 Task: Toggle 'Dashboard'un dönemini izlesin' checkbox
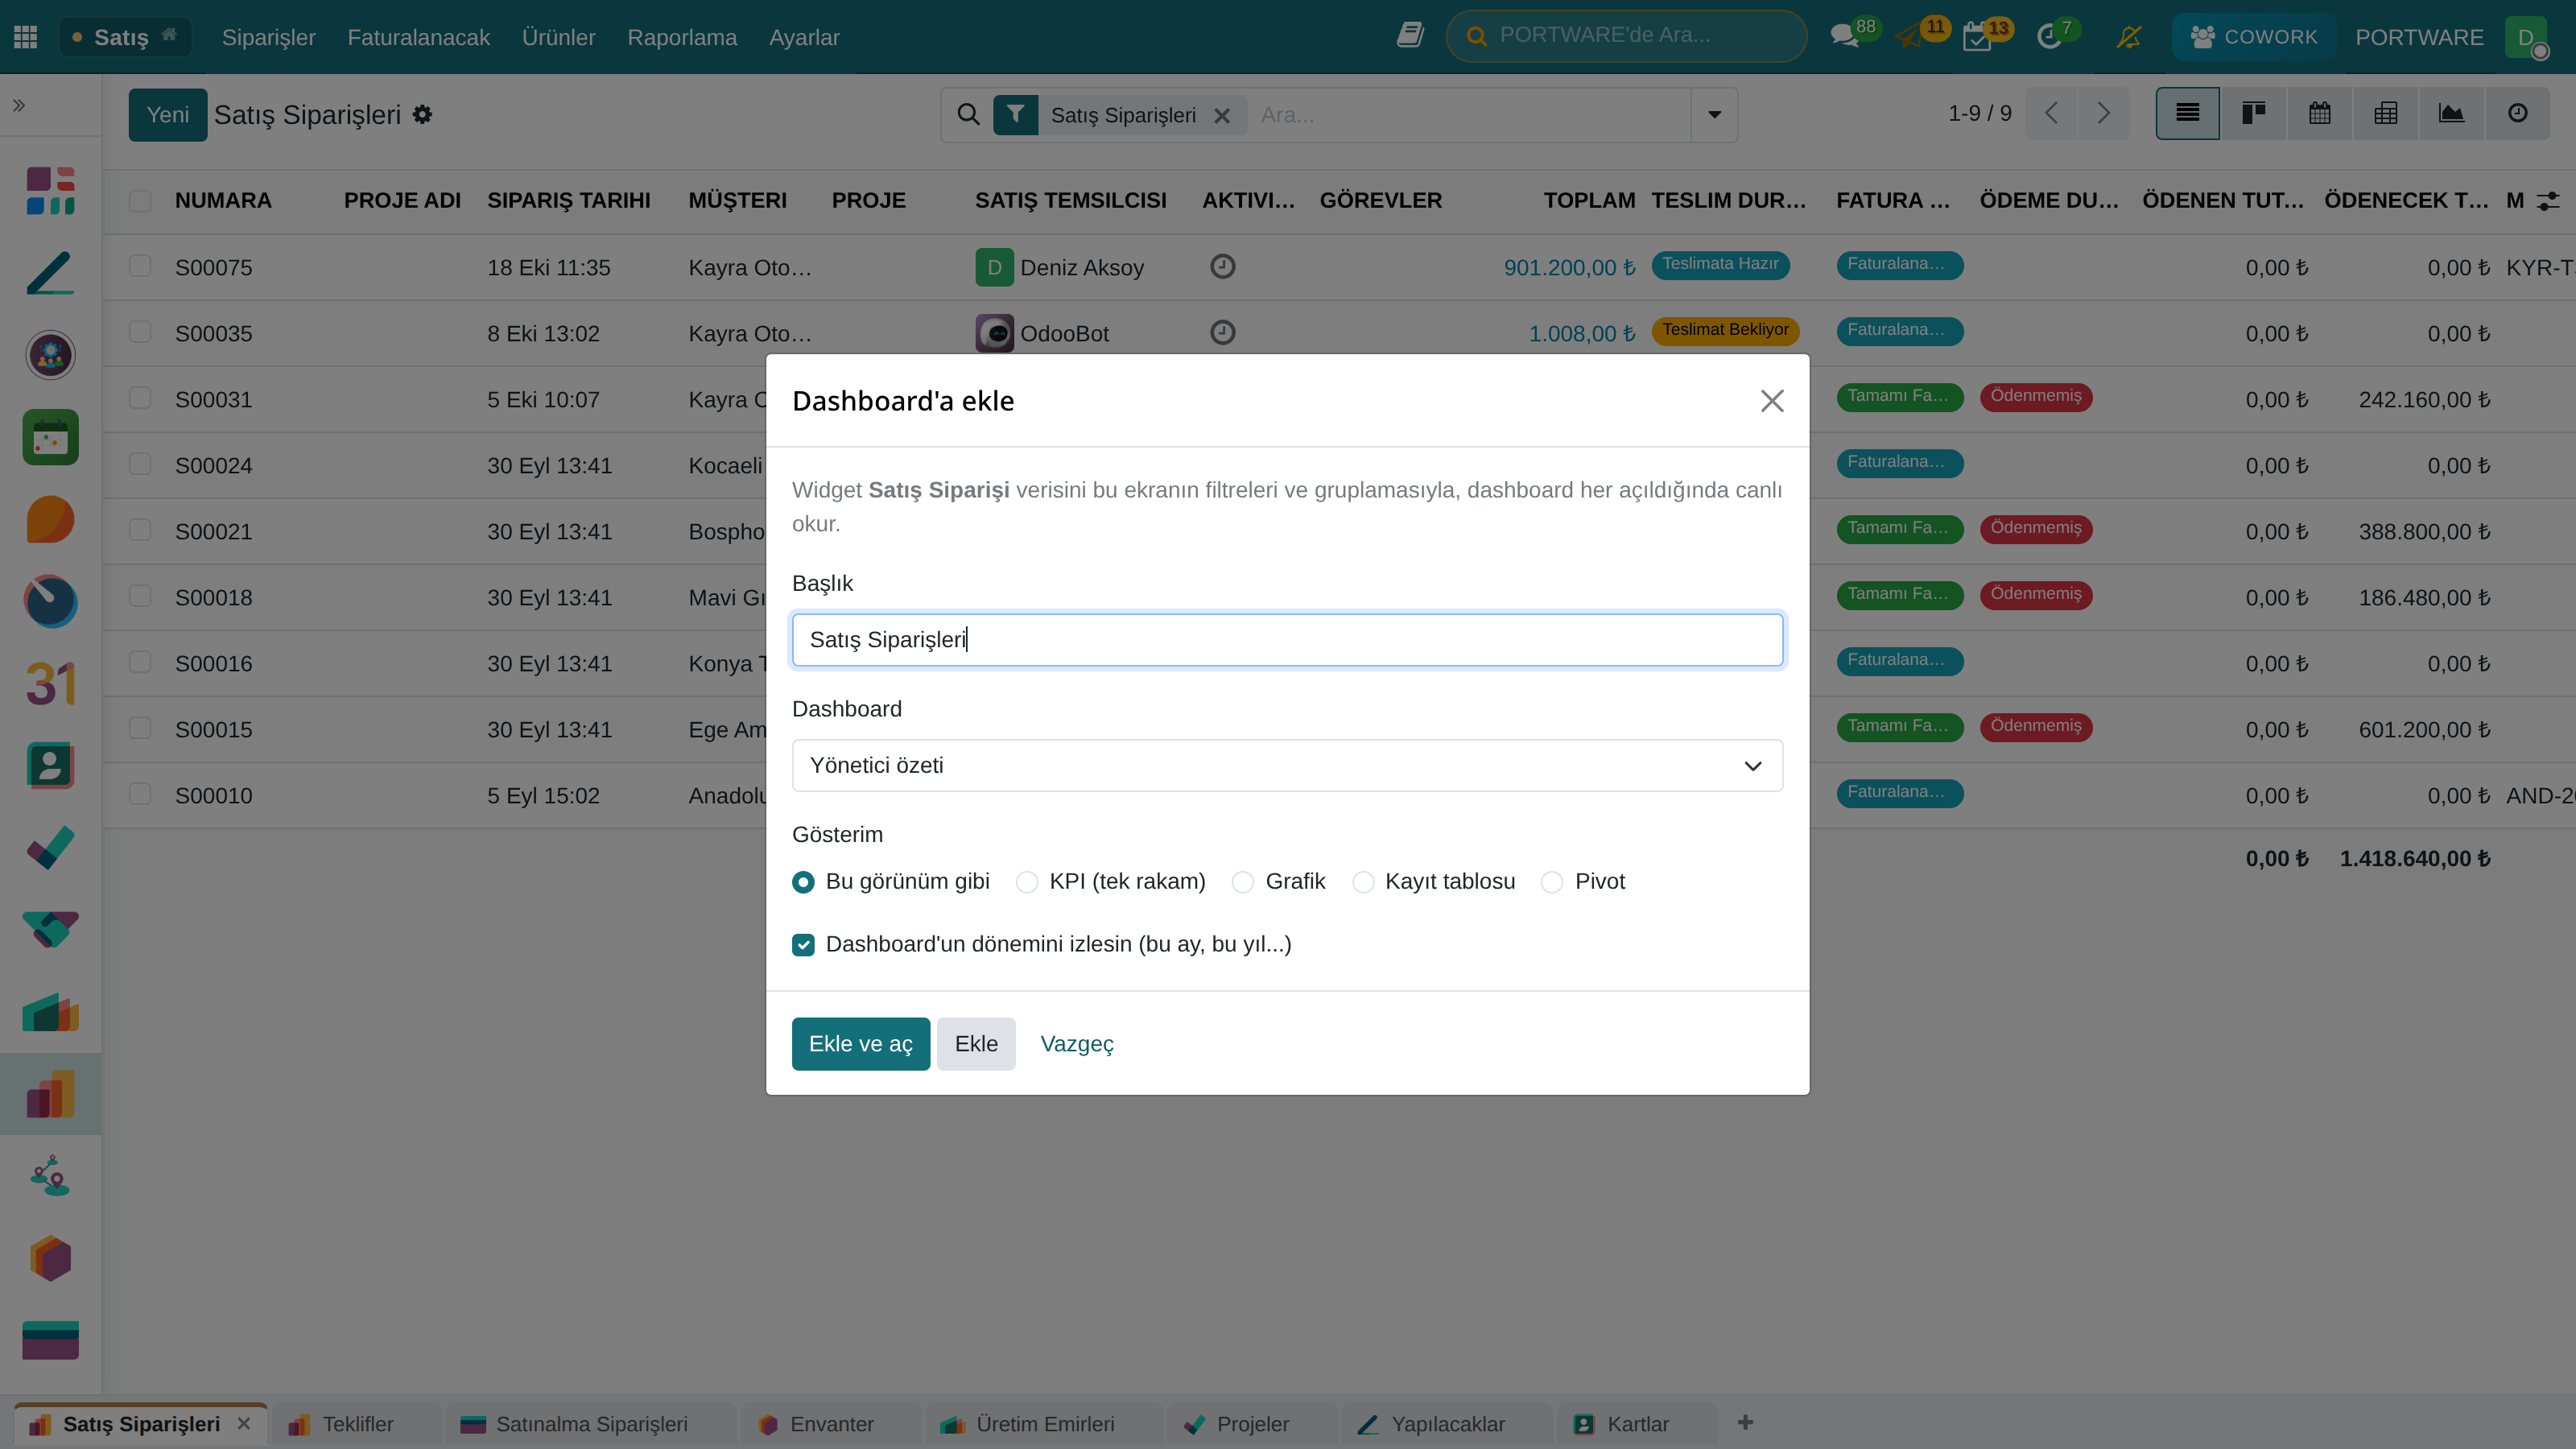coord(803,945)
